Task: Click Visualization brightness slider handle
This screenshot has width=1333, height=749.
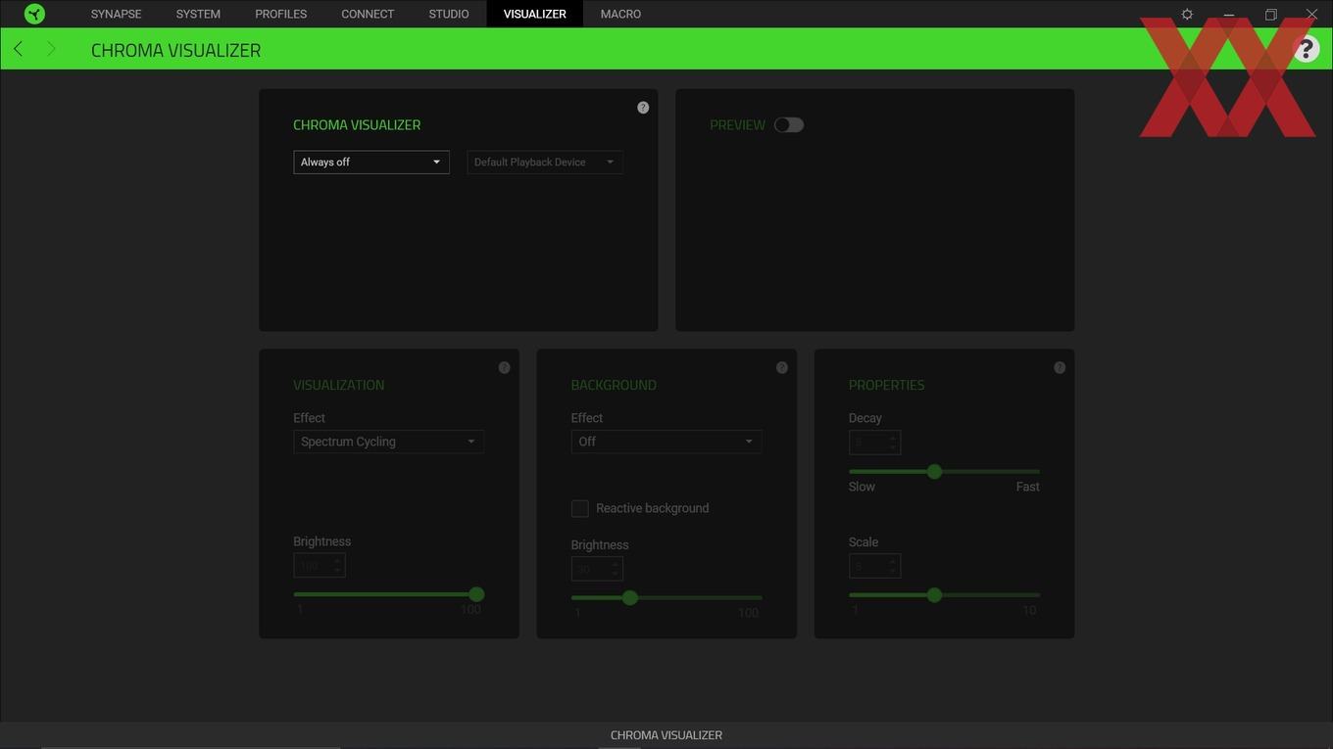Action: click(476, 594)
